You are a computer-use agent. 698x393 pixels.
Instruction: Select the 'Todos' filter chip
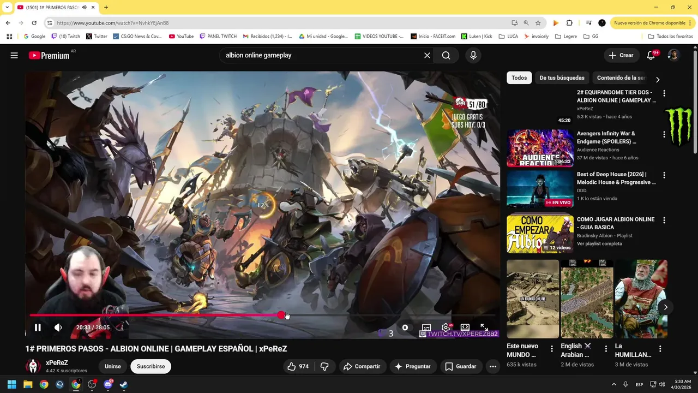(x=519, y=78)
